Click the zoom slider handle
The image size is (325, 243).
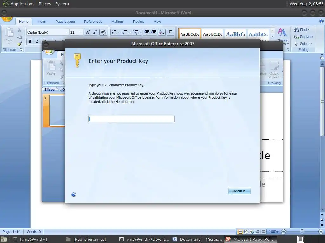pos(302,231)
